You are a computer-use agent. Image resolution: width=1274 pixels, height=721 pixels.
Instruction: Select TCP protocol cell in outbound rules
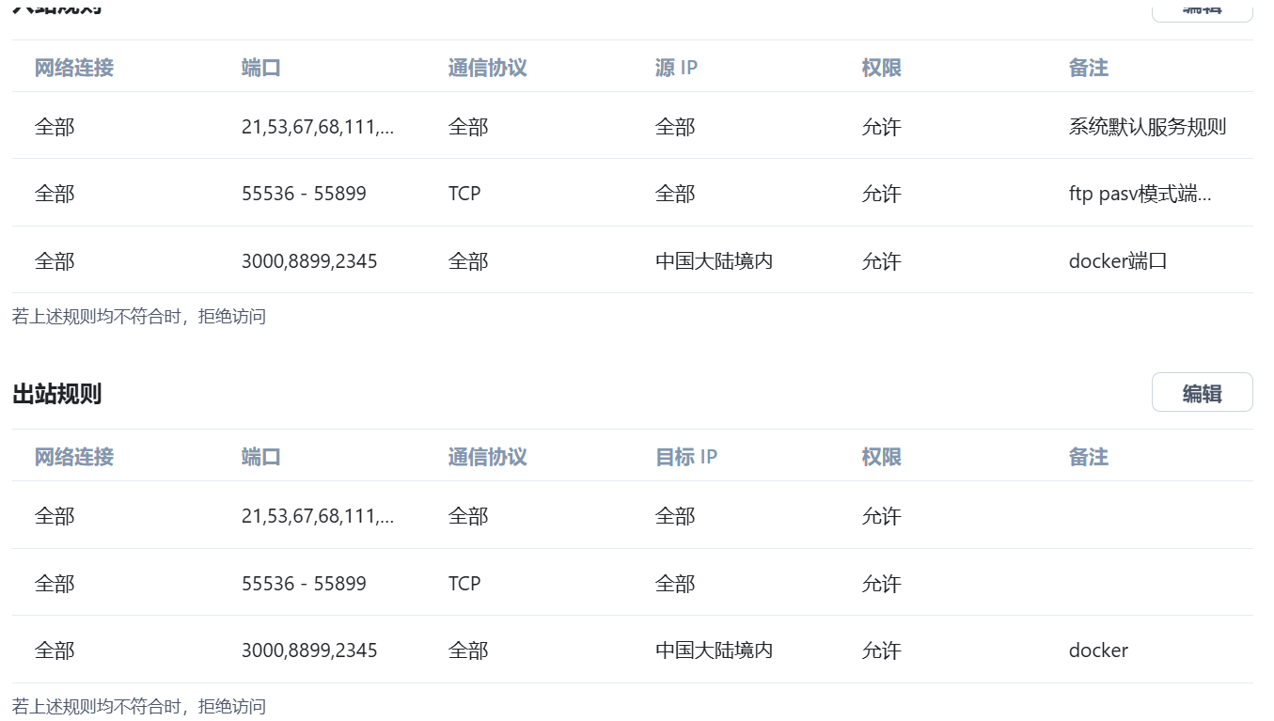click(x=464, y=584)
